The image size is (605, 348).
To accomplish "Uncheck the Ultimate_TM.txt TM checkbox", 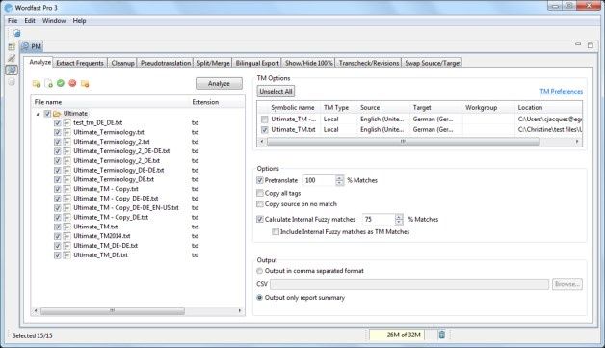I will pyautogui.click(x=264, y=130).
